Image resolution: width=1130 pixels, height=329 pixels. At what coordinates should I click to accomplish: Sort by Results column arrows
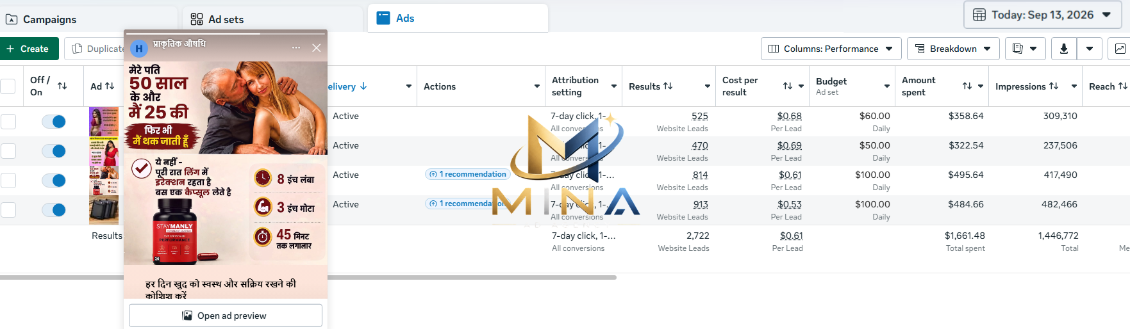[x=668, y=86]
